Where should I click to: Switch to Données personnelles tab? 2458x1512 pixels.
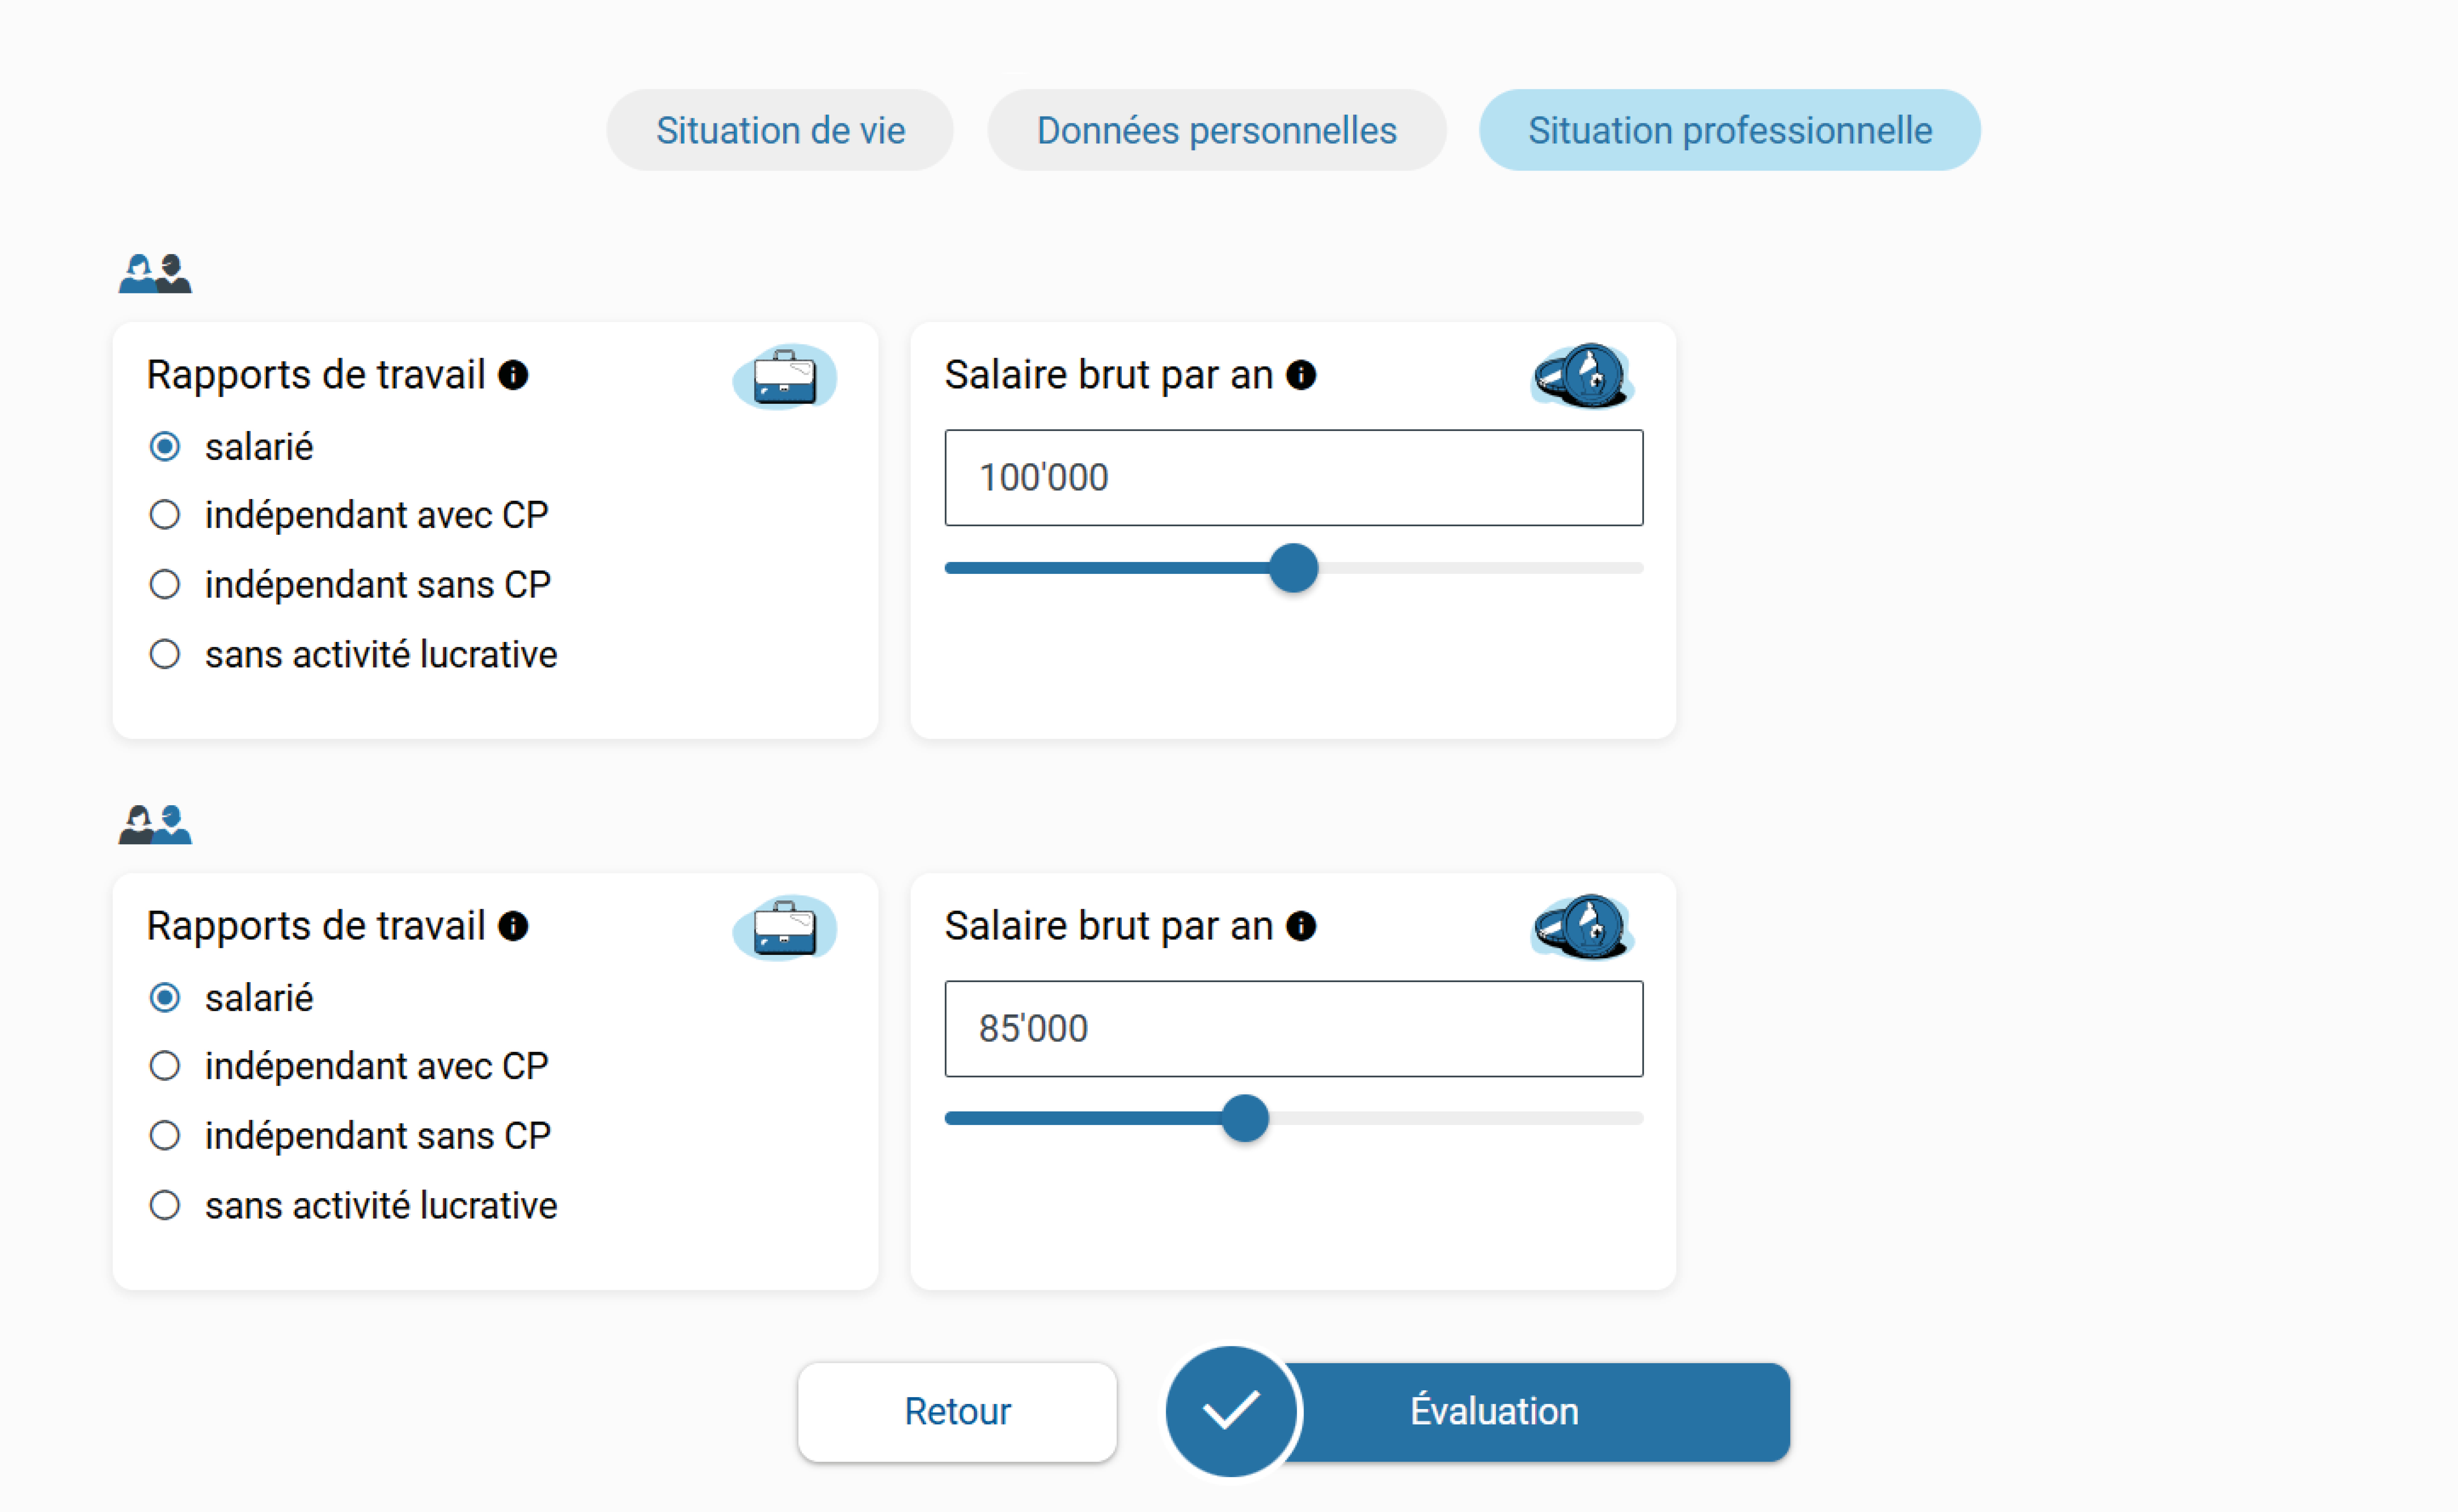click(x=1216, y=130)
